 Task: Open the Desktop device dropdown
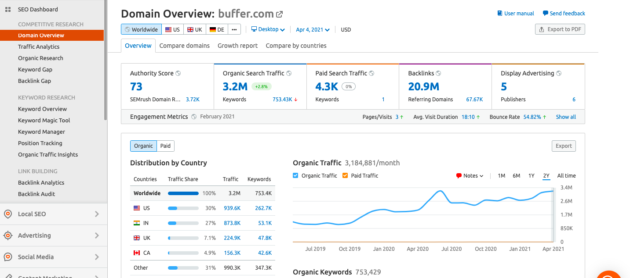[268, 29]
